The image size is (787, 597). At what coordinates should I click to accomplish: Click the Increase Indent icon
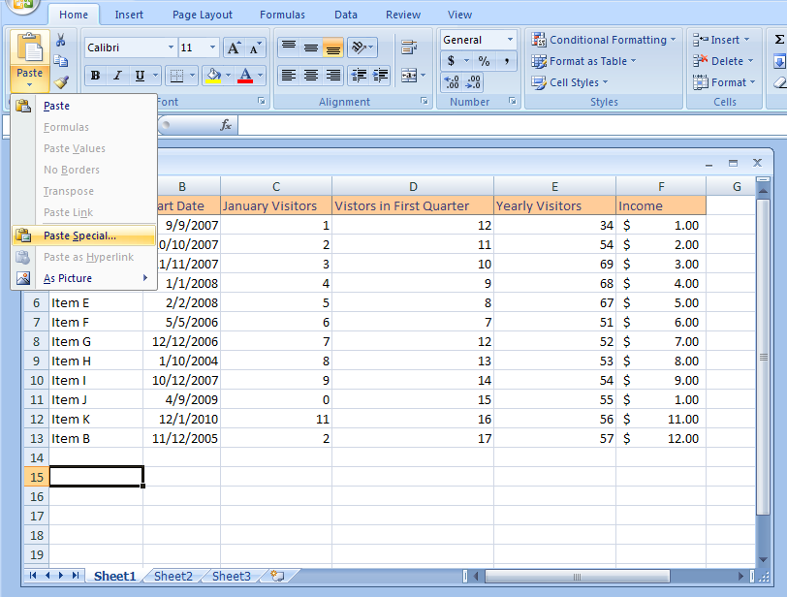tap(380, 76)
